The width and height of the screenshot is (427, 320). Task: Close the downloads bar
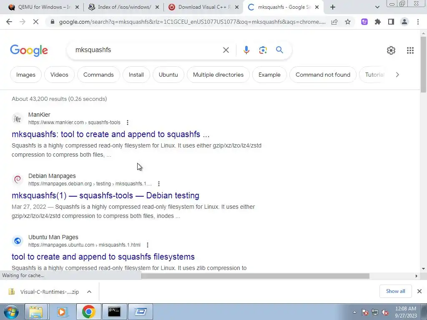[x=419, y=291]
